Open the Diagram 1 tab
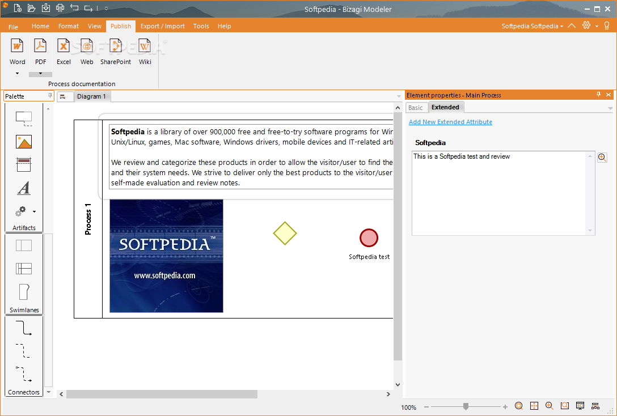Viewport: 617px width, 416px height. (x=91, y=96)
